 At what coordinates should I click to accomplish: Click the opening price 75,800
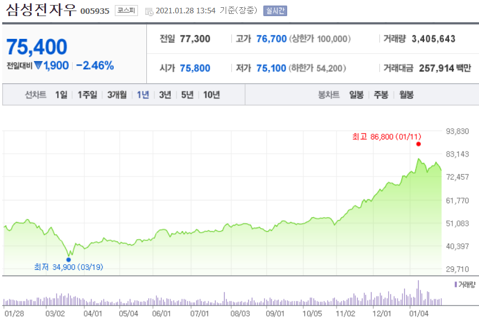[195, 68]
